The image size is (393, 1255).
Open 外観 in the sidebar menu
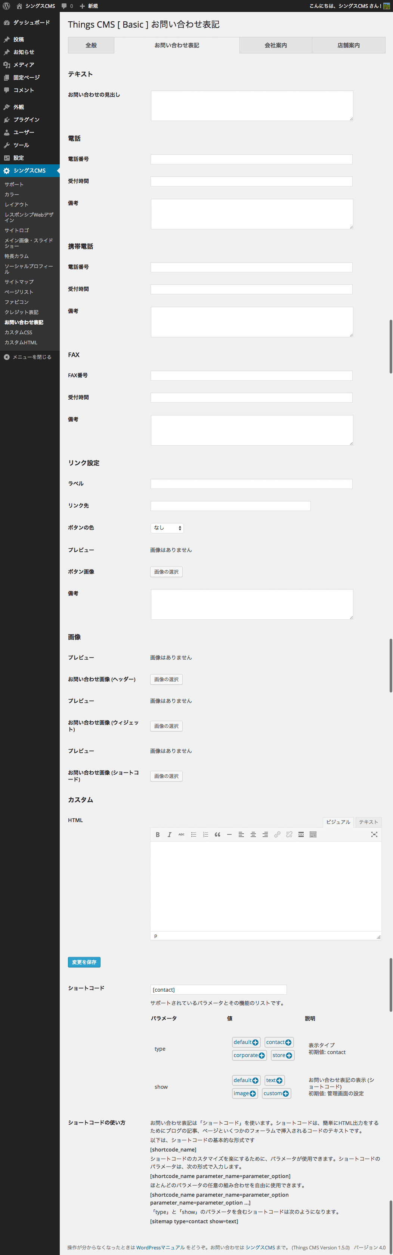pos(30,107)
